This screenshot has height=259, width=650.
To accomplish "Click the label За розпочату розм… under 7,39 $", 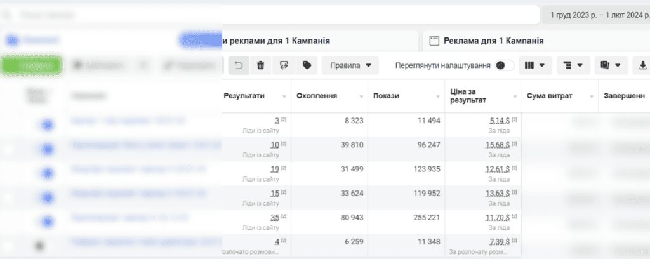I will coord(477,251).
